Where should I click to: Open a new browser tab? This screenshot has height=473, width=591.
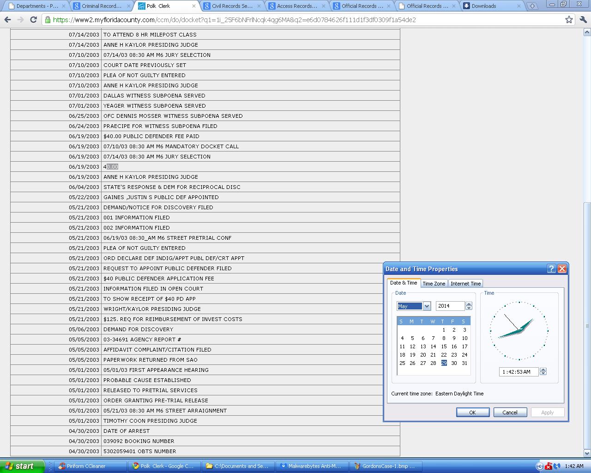tap(532, 6)
